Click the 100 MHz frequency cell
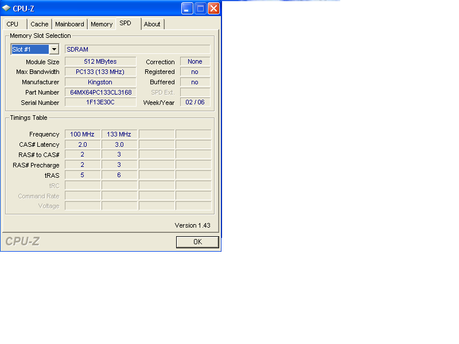Viewport: 459px width, 344px height. click(83, 134)
